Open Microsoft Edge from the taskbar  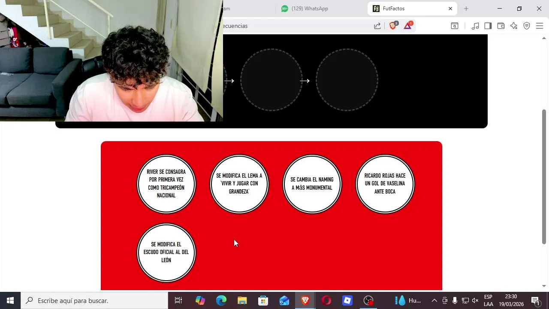tap(221, 300)
